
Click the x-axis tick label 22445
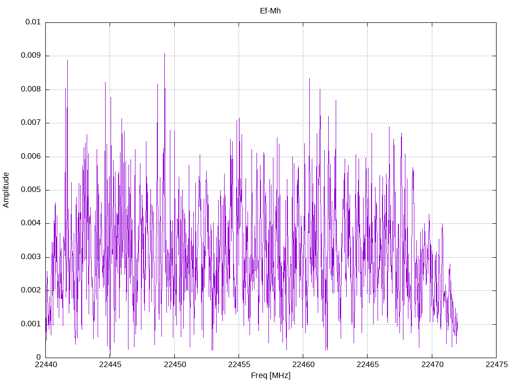[x=110, y=365]
